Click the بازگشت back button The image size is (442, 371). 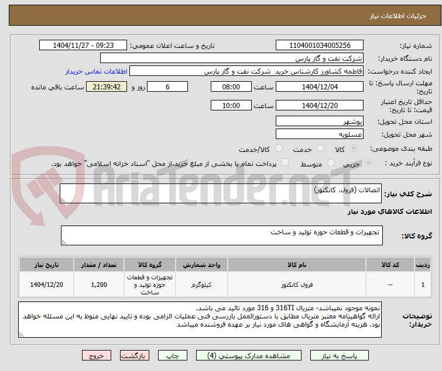[135, 356]
